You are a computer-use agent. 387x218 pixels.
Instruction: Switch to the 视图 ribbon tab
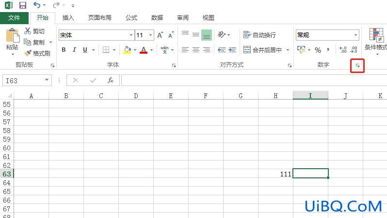209,18
